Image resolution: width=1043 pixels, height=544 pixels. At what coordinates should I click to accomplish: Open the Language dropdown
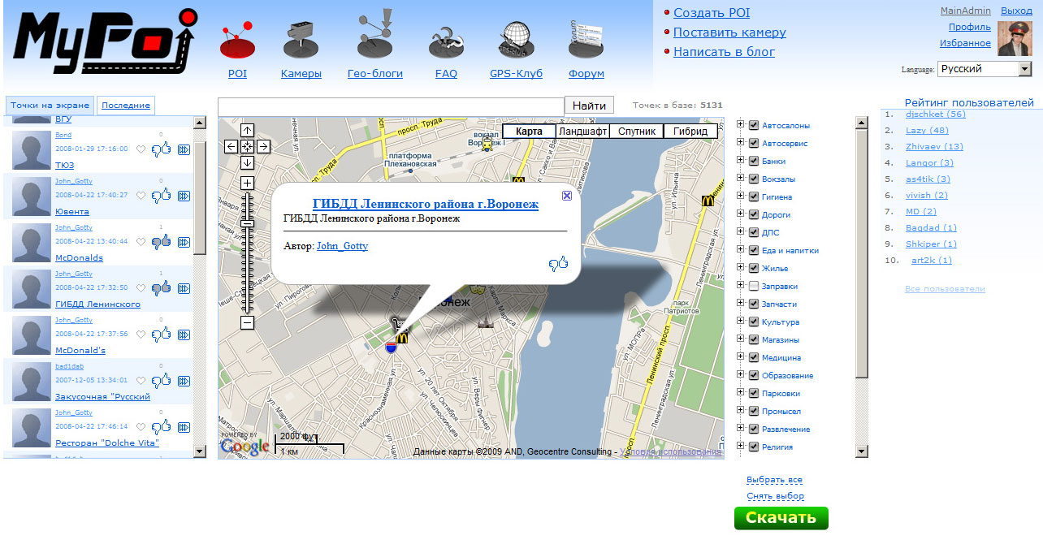pos(985,69)
